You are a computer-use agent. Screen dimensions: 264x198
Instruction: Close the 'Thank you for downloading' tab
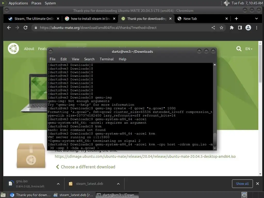170,19
